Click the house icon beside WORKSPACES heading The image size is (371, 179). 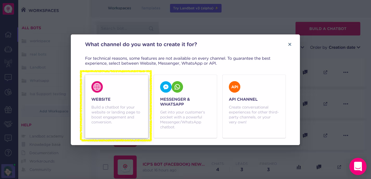click(x=24, y=10)
